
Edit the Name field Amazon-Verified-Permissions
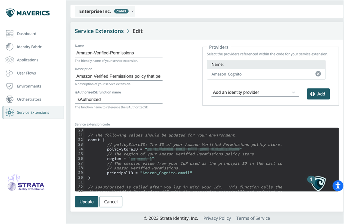point(119,53)
